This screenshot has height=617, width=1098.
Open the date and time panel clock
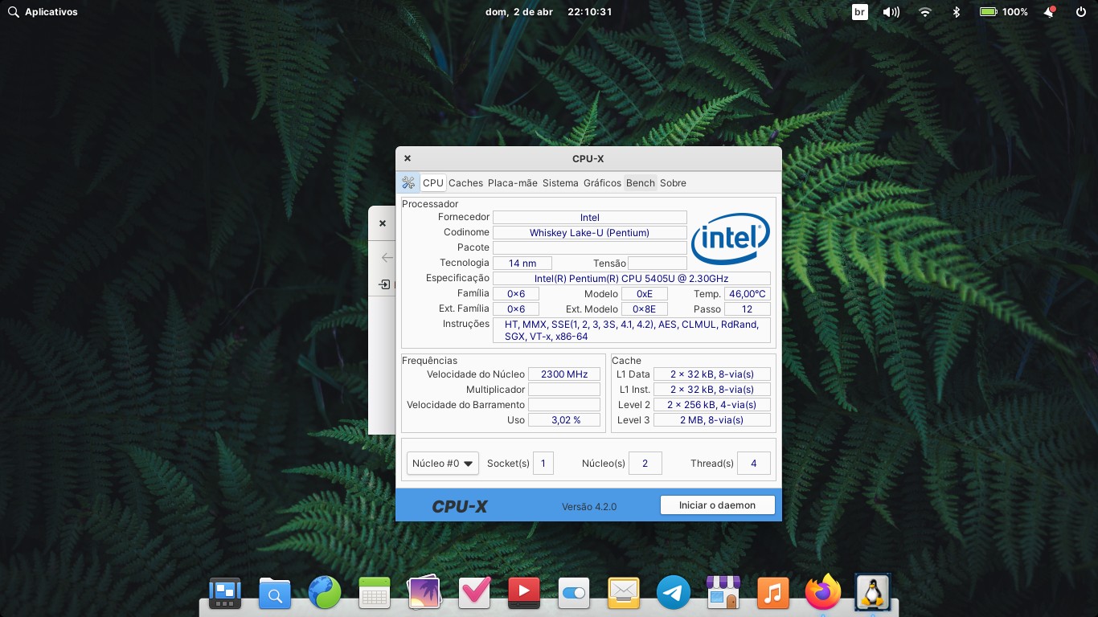[x=549, y=12]
